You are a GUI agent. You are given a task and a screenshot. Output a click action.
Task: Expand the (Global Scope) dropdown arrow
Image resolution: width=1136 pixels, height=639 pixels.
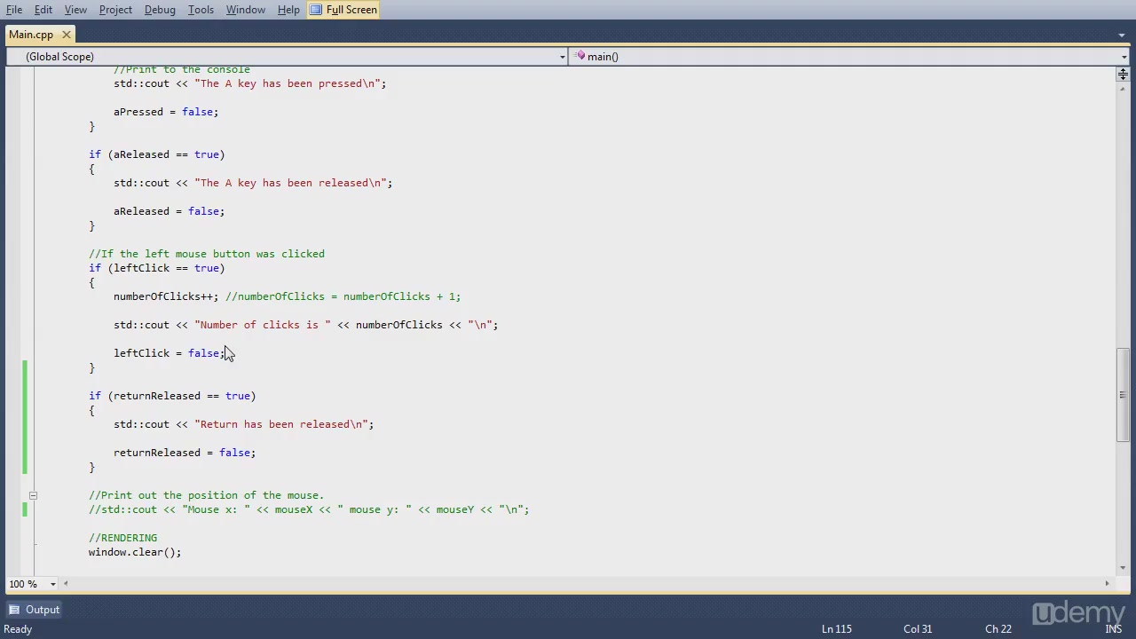pos(562,57)
